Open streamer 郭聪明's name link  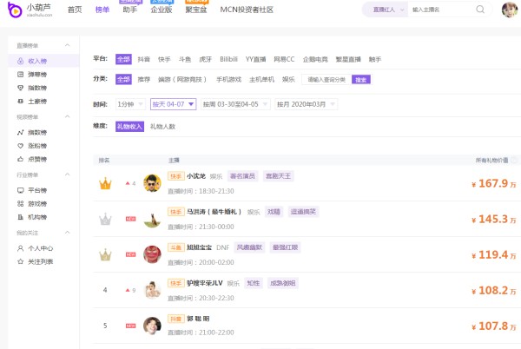tap(198, 319)
